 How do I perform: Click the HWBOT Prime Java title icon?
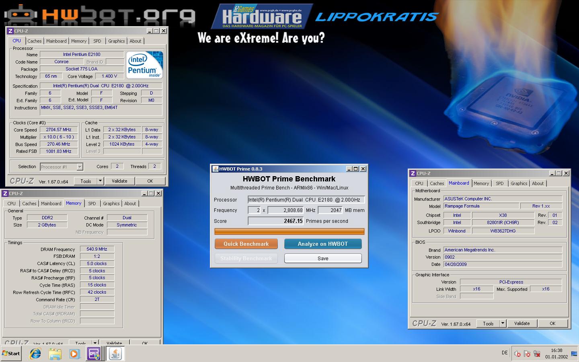(x=215, y=169)
